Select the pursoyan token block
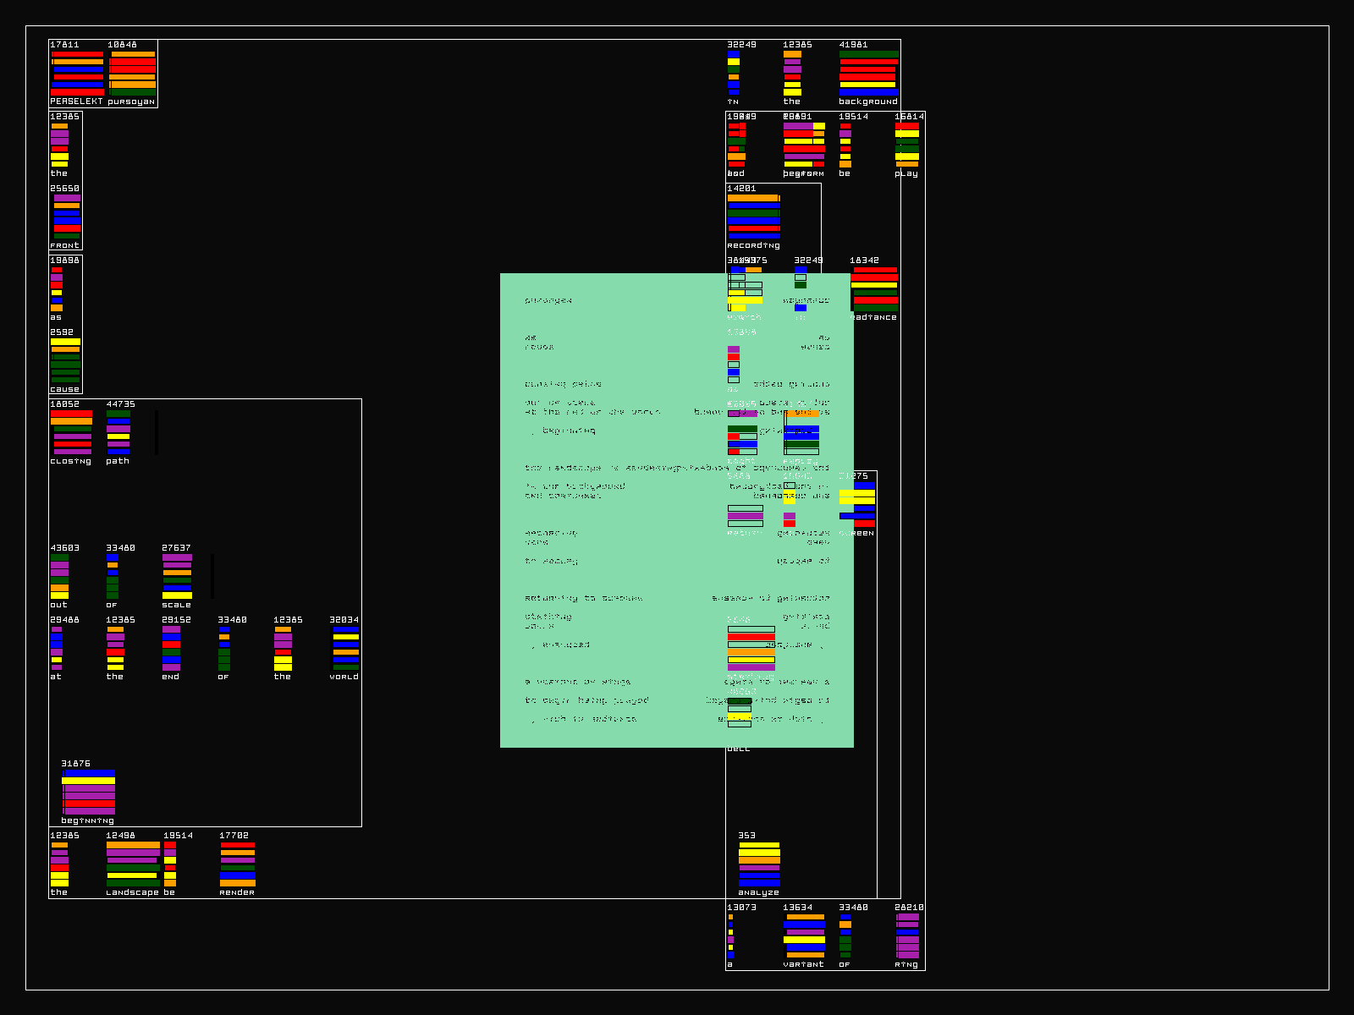 132,73
